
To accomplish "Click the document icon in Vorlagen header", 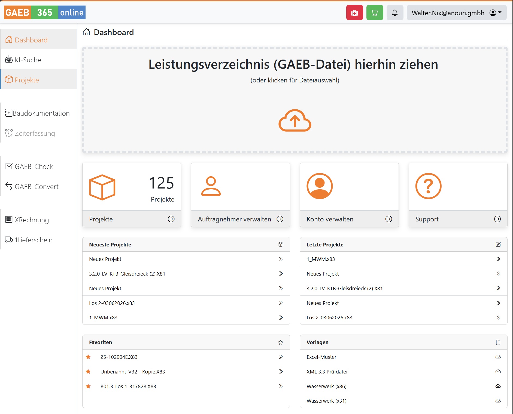I will tap(498, 342).
